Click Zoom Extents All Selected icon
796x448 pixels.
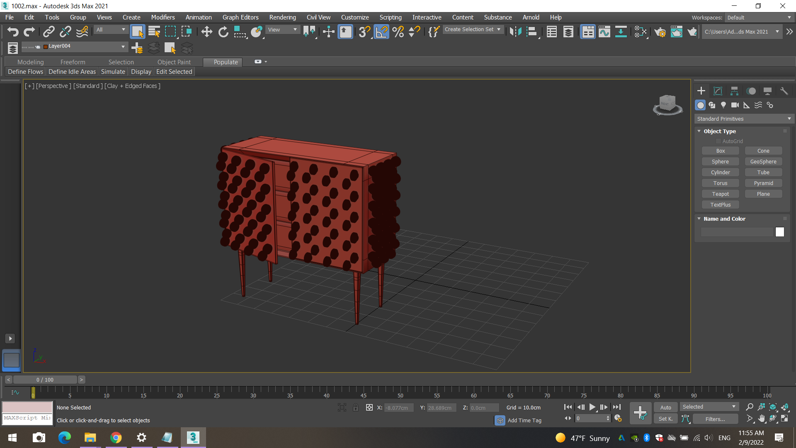pos(785,407)
